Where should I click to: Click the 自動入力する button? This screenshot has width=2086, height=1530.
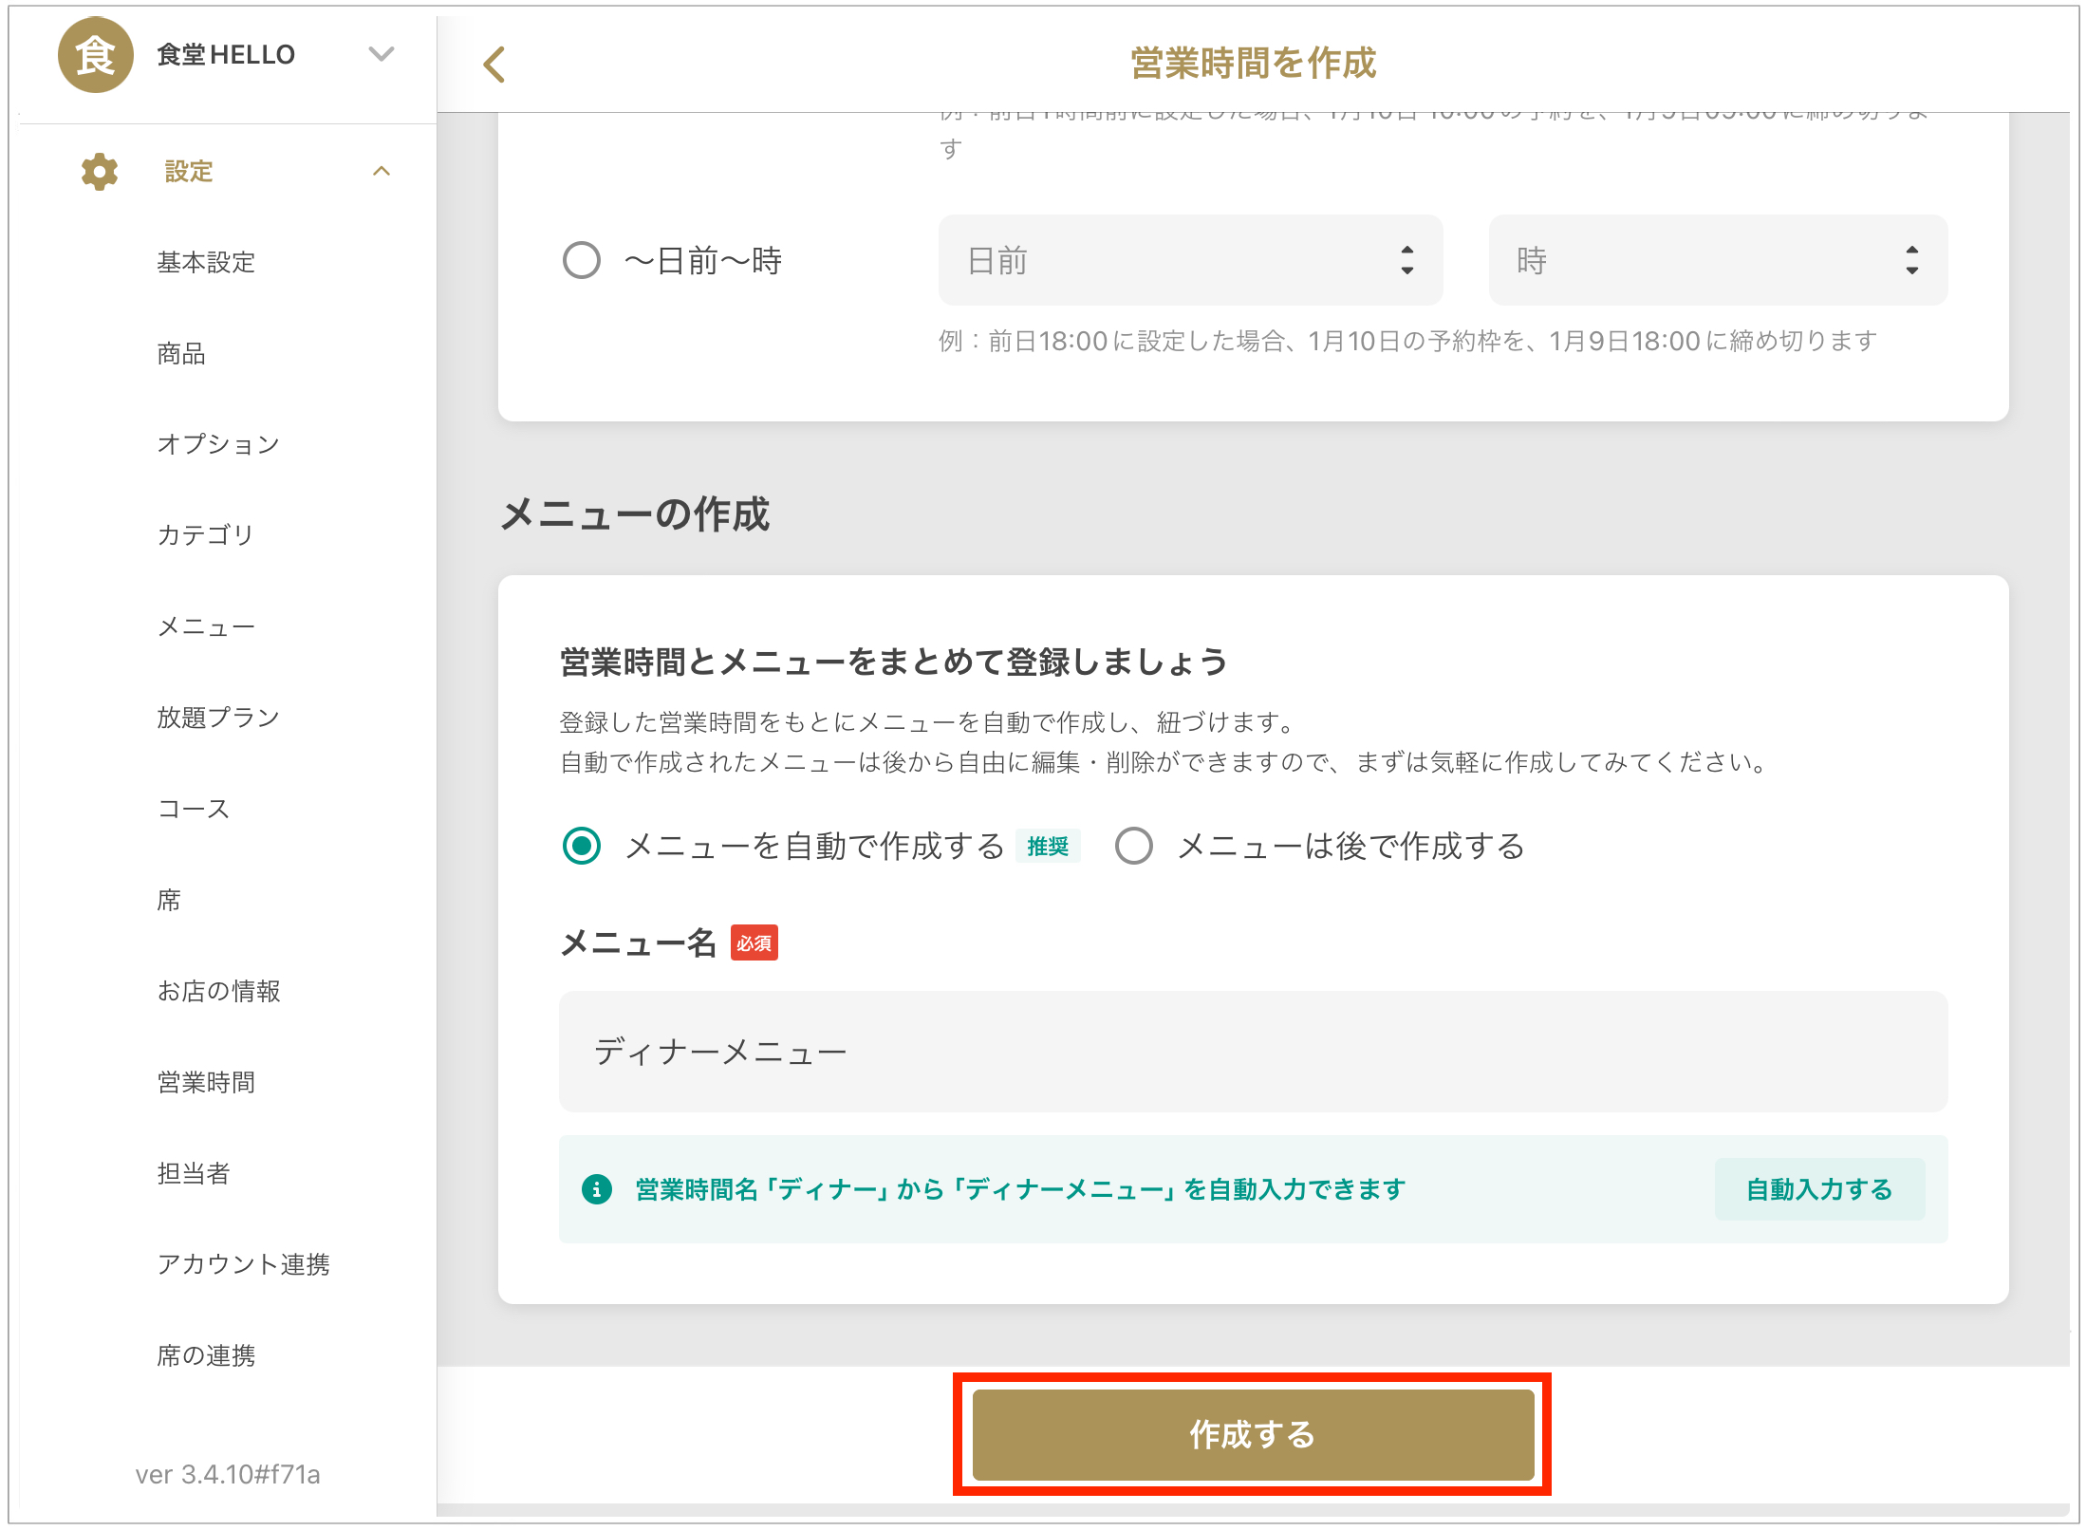(1818, 1189)
